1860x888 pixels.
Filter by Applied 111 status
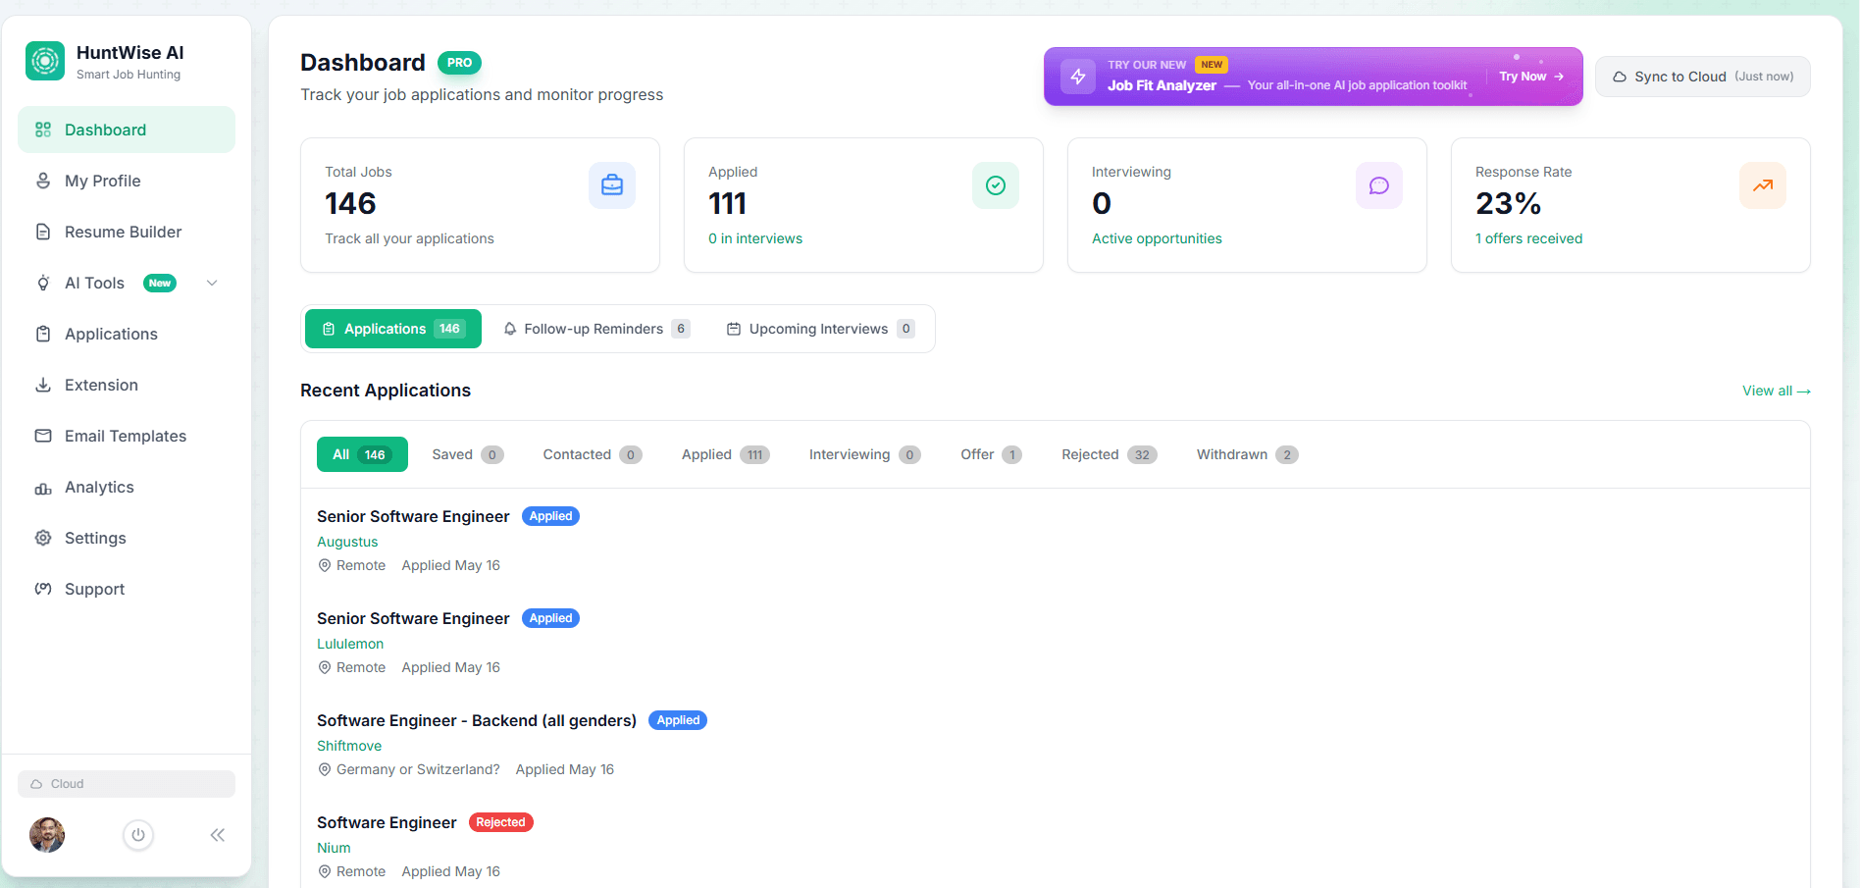[x=726, y=454]
